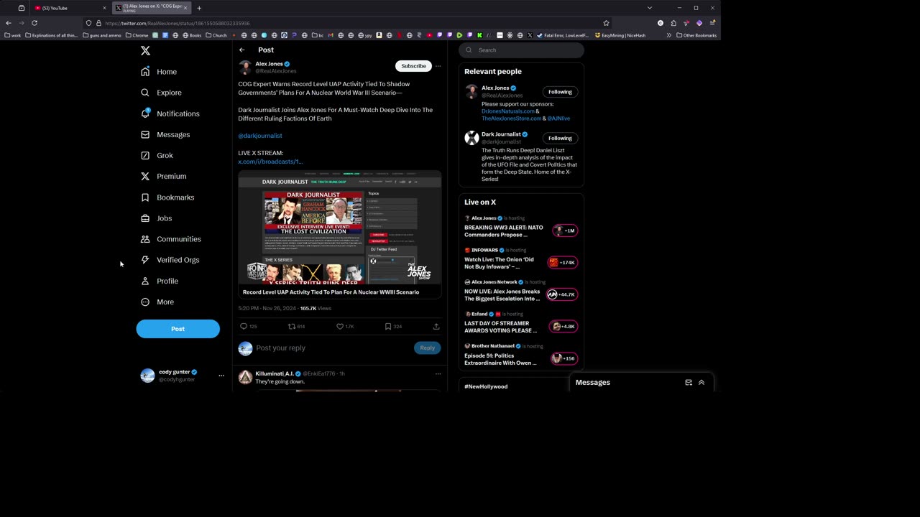This screenshot has height=517, width=920.
Task: Click the reply comment icon
Action: (x=244, y=327)
